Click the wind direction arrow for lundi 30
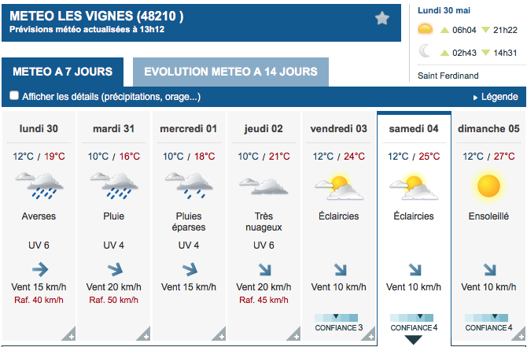The width and height of the screenshot is (527, 347). [40, 269]
